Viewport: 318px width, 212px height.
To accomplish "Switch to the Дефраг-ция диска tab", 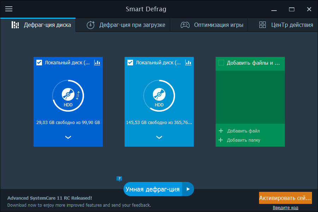I will tap(38, 25).
